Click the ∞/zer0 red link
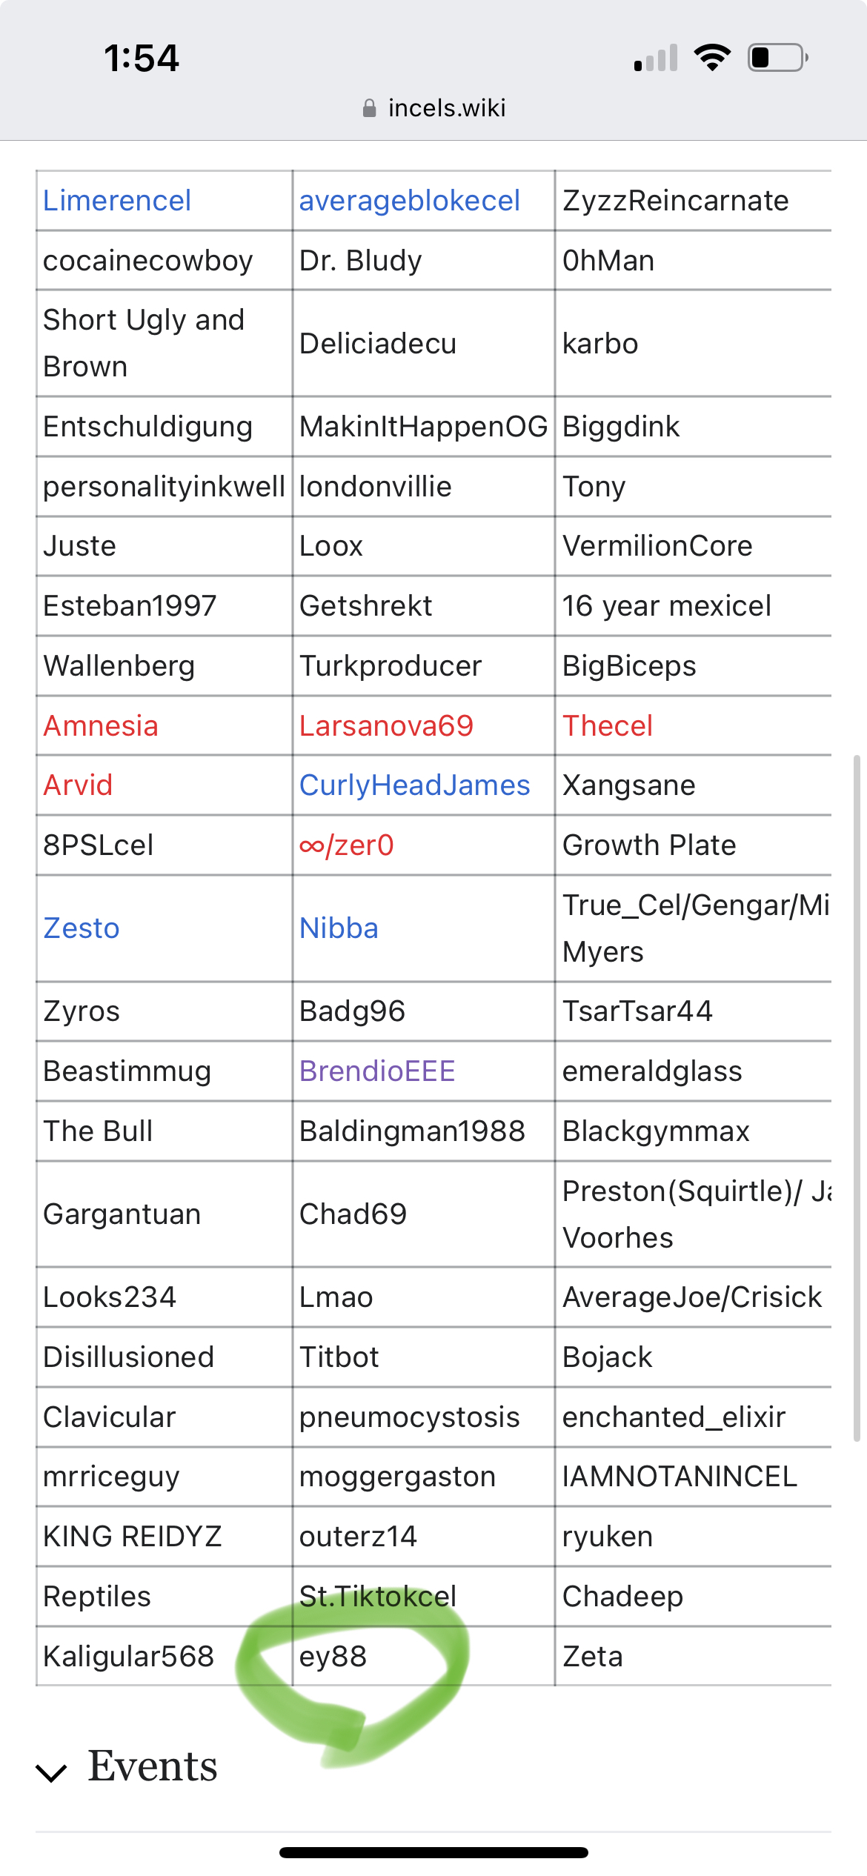The image size is (867, 1876). [x=347, y=845]
